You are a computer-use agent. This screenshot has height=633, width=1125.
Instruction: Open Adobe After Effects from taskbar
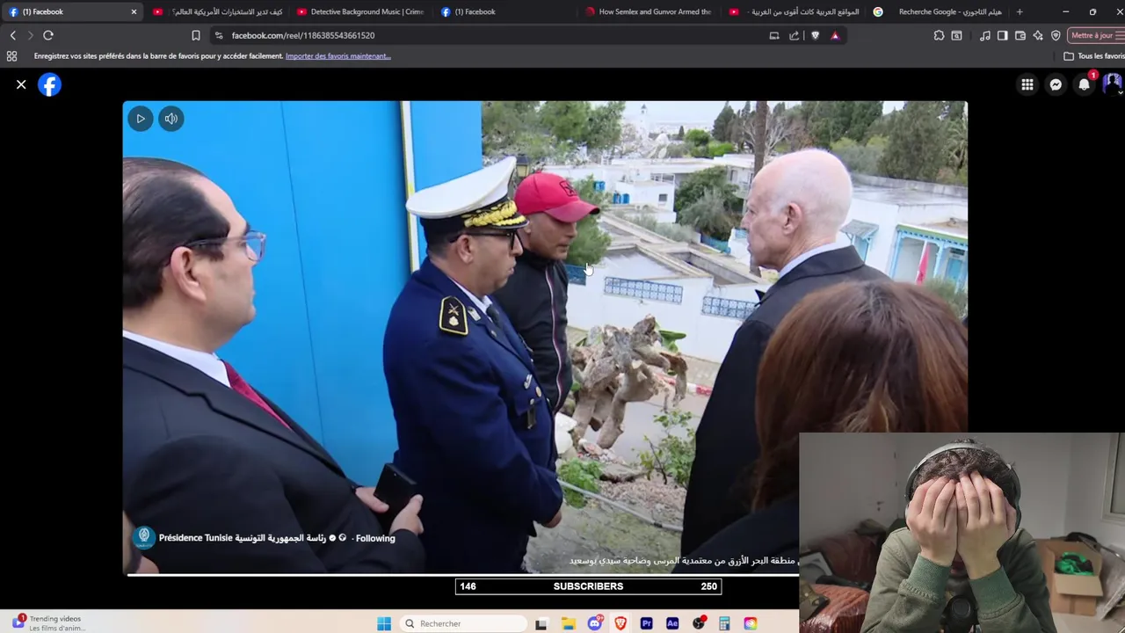point(672,623)
